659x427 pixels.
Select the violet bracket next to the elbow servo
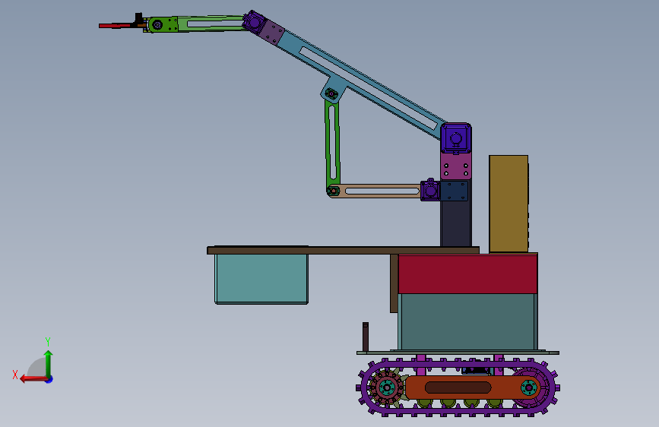pos(271,32)
